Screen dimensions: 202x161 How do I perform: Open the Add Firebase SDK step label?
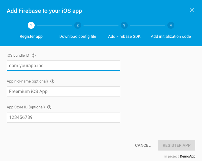124,36
